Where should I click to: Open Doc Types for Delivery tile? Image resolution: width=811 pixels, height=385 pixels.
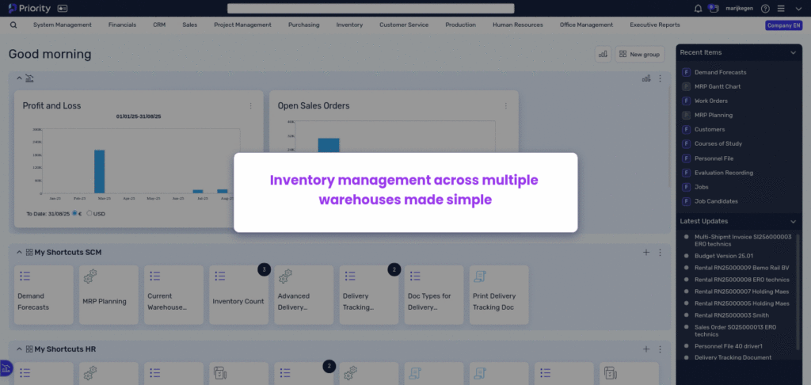point(434,295)
